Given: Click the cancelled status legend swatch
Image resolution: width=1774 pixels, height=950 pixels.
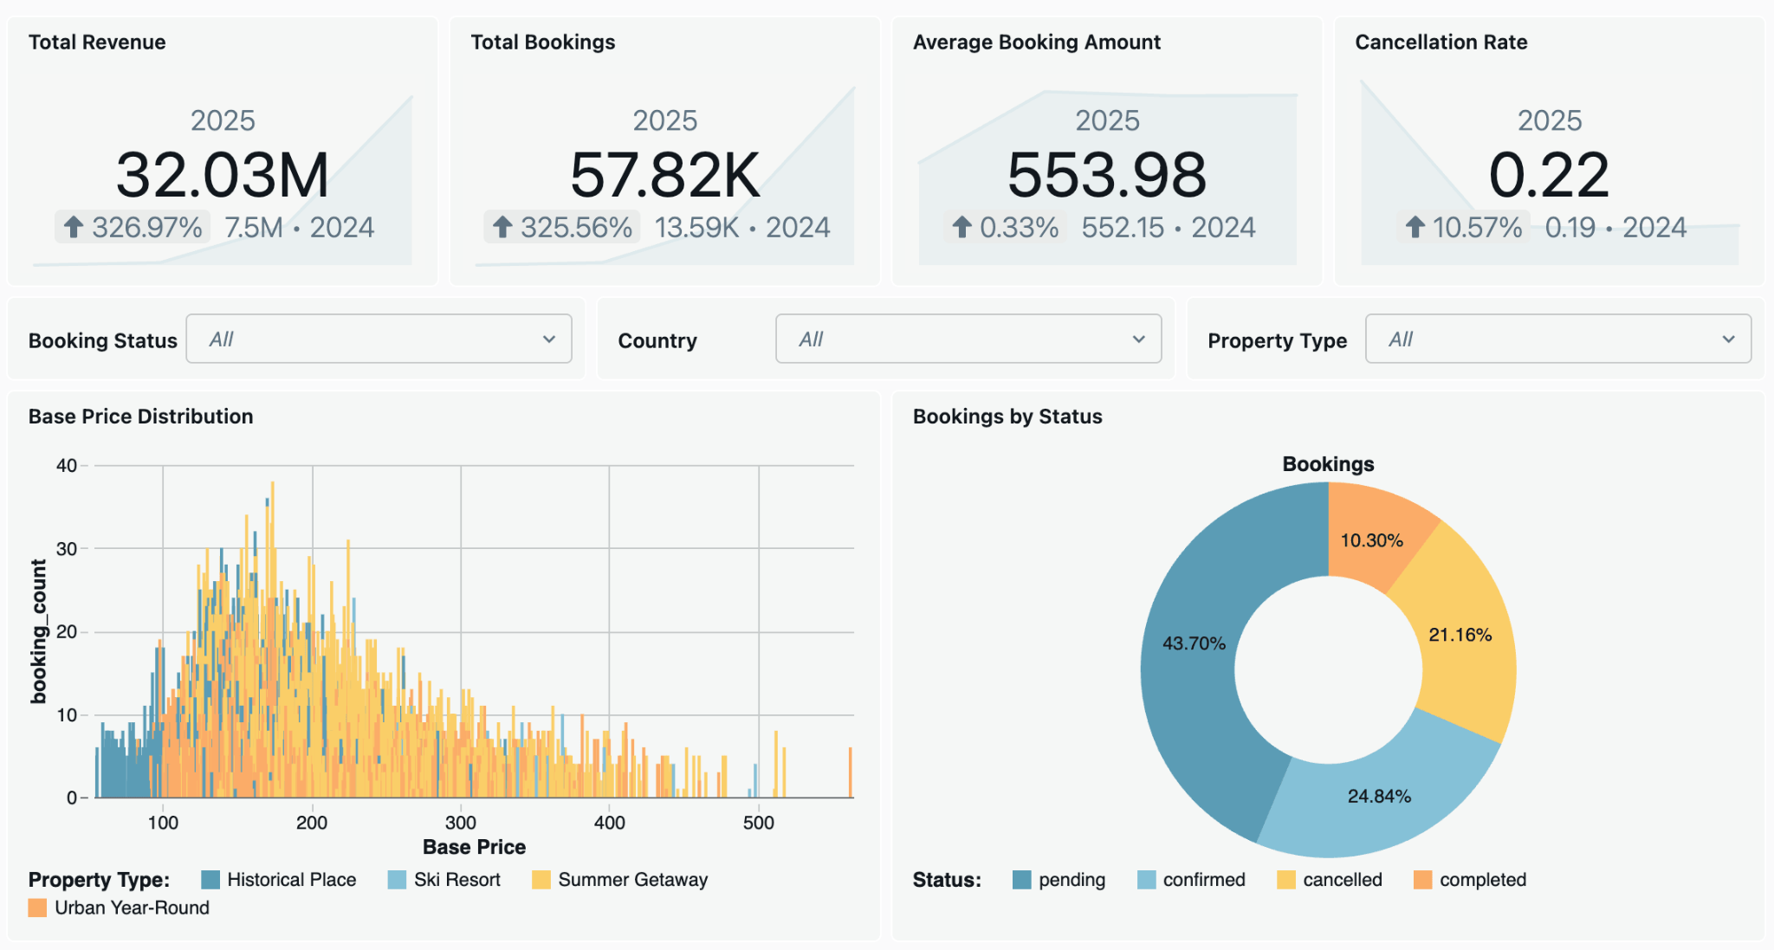Looking at the screenshot, I should coord(1286,880).
